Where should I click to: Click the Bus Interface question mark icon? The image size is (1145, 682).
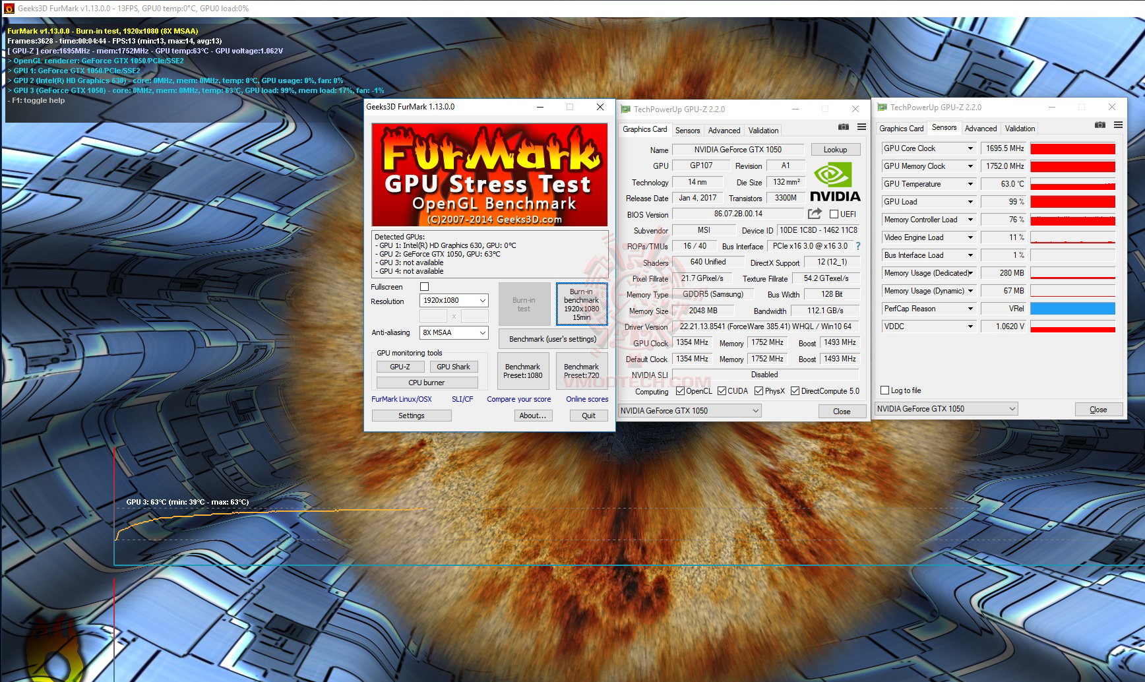(858, 246)
